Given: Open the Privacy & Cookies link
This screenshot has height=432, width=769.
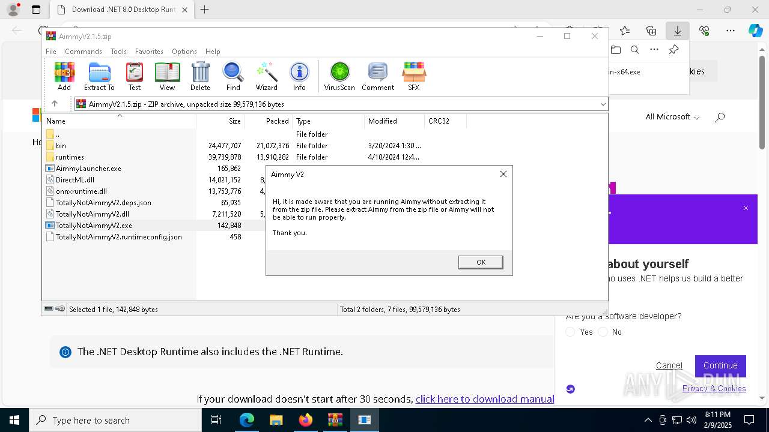Looking at the screenshot, I should pos(714,388).
